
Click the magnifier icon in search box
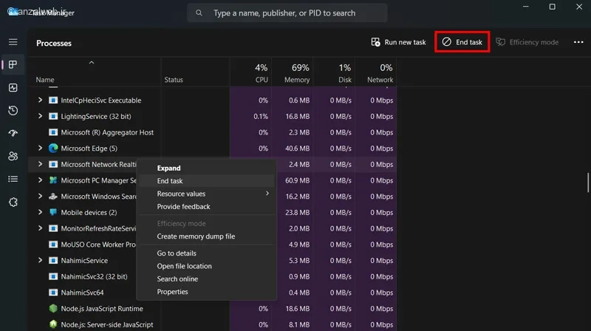click(x=199, y=13)
